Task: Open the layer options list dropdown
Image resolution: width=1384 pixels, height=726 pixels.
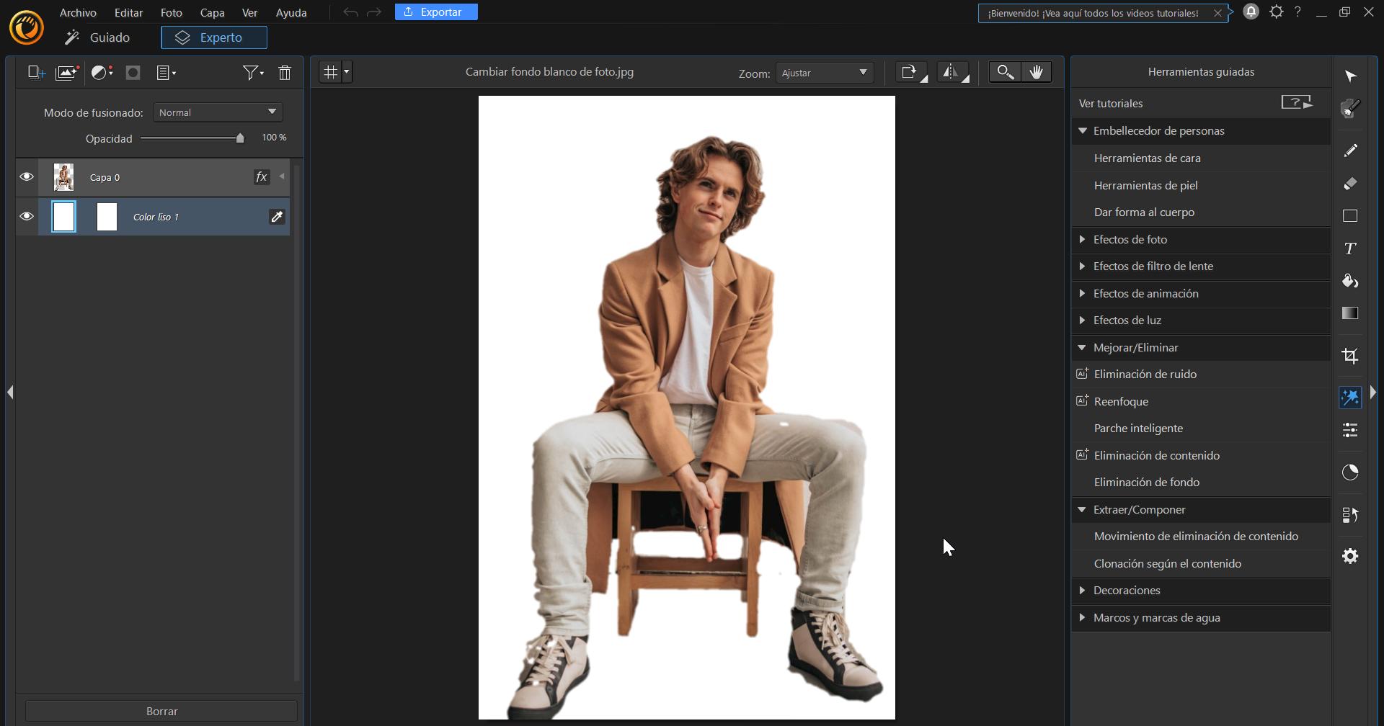Action: pos(167,73)
